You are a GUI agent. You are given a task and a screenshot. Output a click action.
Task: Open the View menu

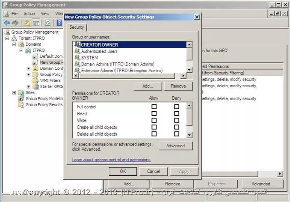pos(45,14)
